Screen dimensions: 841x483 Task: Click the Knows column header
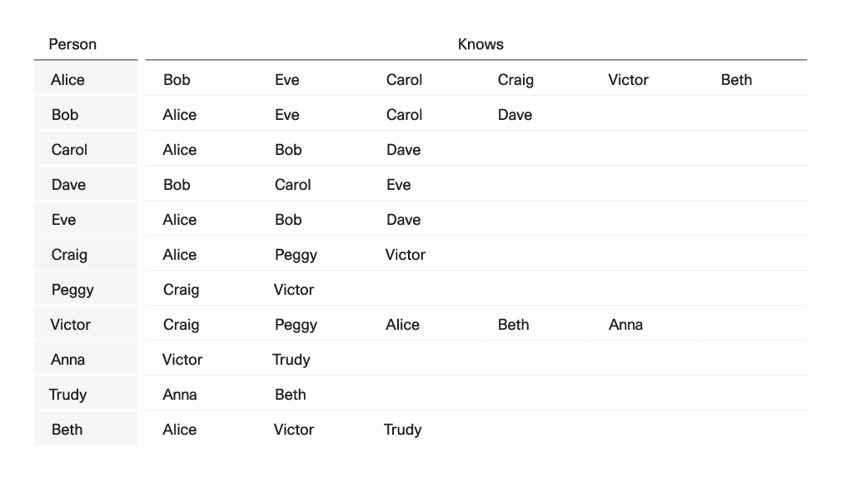(x=480, y=44)
